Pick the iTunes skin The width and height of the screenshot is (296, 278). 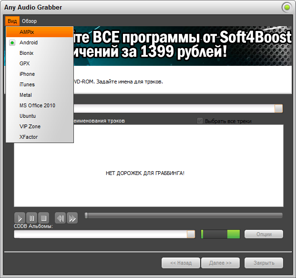click(40, 84)
